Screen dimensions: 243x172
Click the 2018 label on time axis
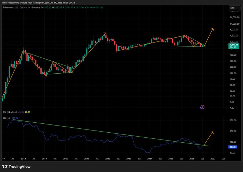[x=23, y=159]
